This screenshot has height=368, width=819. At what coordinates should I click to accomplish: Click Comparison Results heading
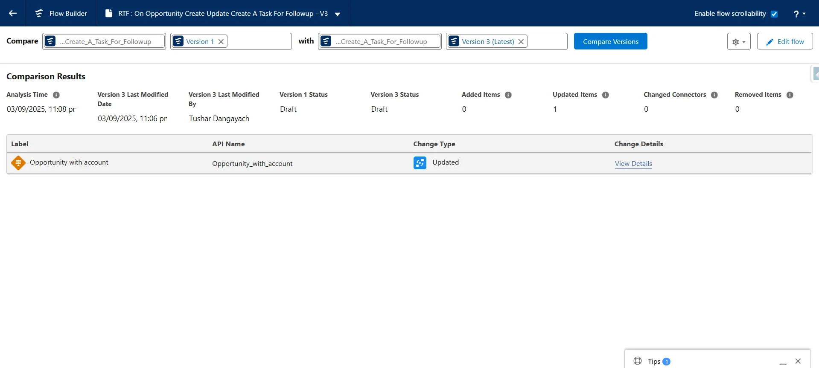[46, 76]
